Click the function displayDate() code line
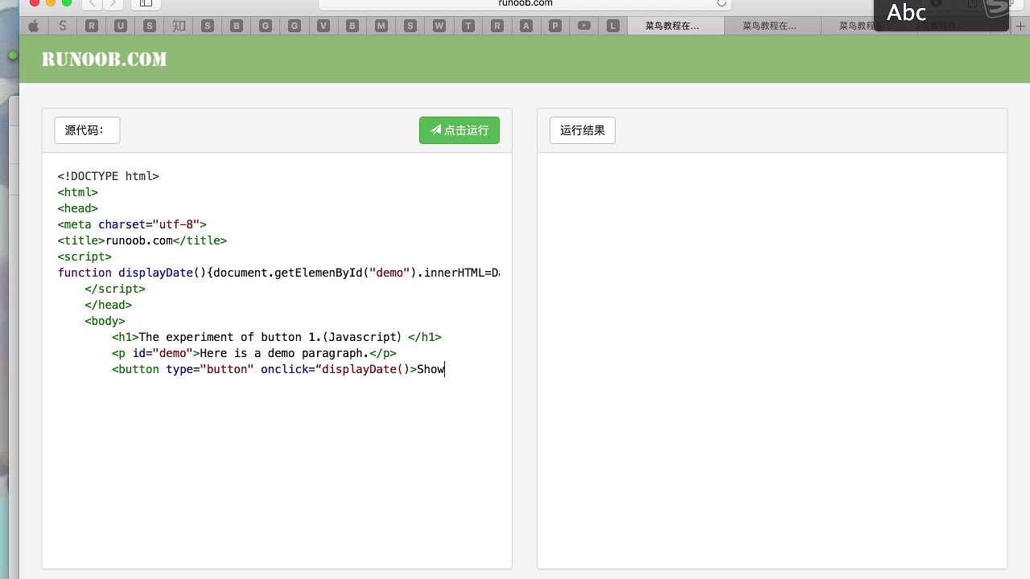Screen dimensions: 1030x579 [278, 273]
